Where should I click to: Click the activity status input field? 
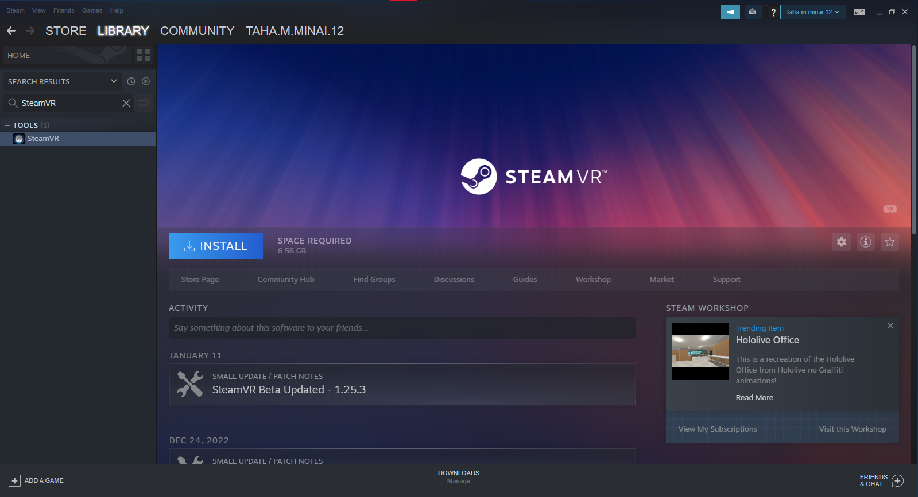click(x=402, y=328)
